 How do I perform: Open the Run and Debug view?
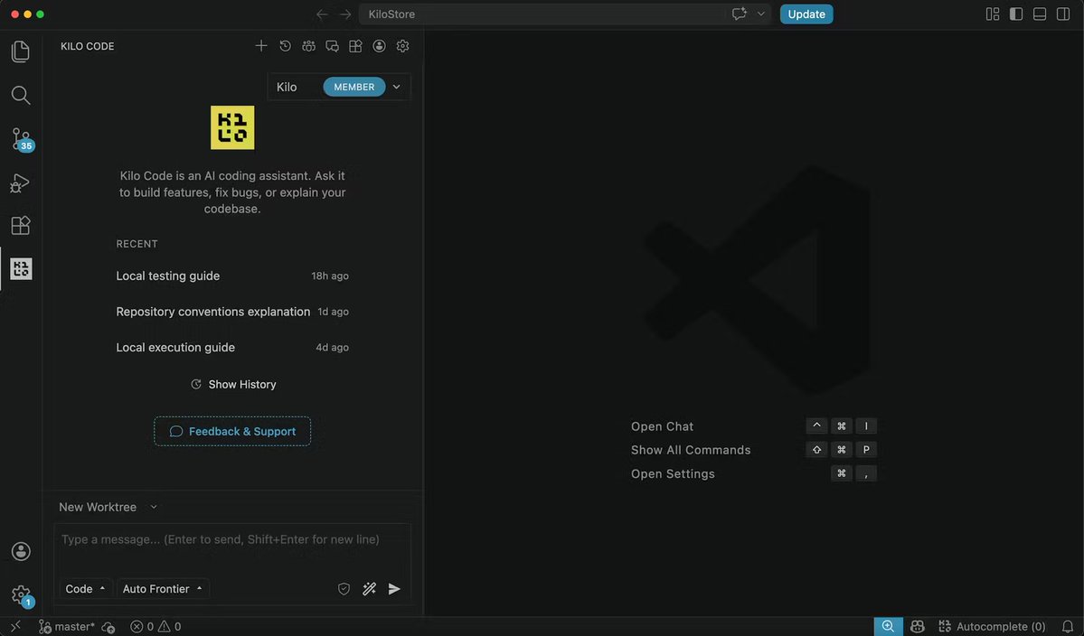(x=20, y=182)
